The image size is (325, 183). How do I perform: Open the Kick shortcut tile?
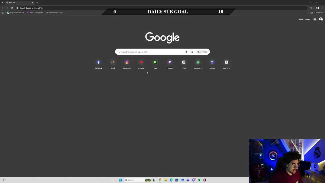pos(155,64)
